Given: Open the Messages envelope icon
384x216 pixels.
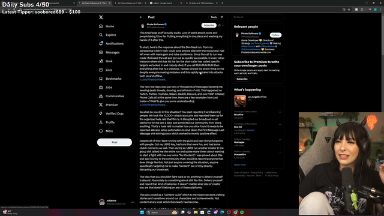Looking at the screenshot, I should (x=101, y=52).
